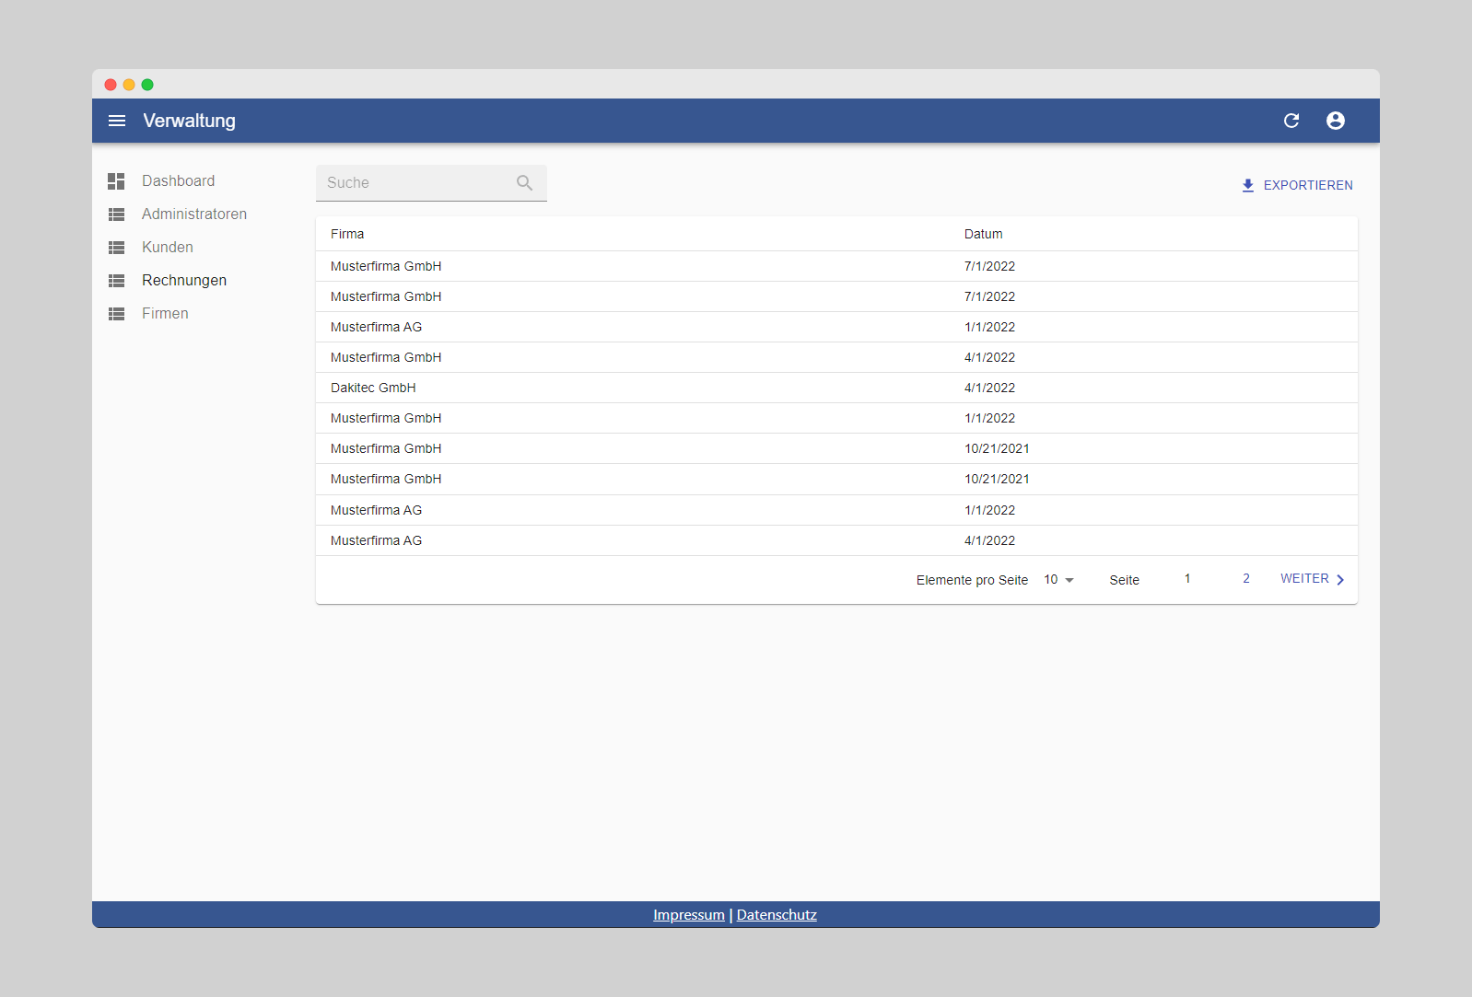The height and width of the screenshot is (997, 1472).
Task: Sort by the Datum column header
Action: pyautogui.click(x=984, y=234)
